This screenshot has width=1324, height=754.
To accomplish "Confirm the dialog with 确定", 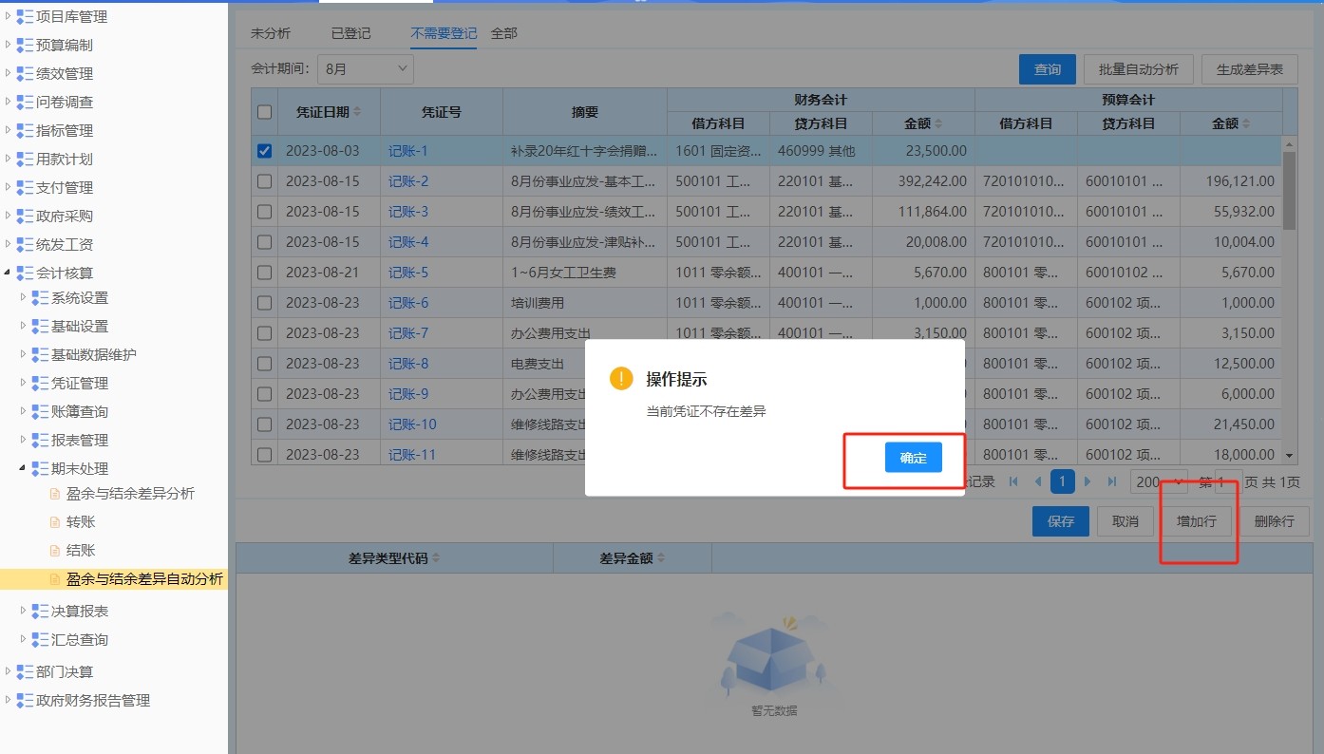I will [x=914, y=458].
